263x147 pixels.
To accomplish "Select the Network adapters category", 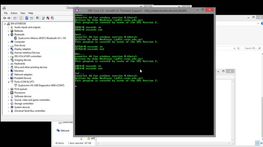I will 23,75.
